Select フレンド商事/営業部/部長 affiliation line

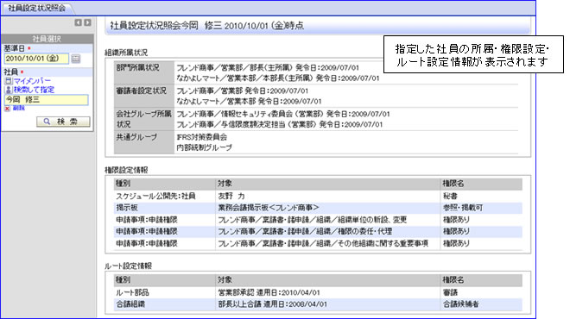268,68
